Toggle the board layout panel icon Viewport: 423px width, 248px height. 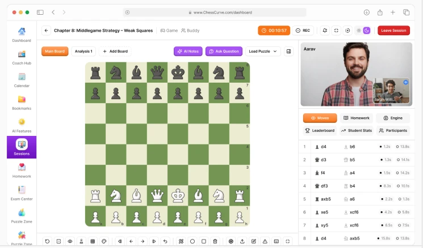[x=288, y=51]
